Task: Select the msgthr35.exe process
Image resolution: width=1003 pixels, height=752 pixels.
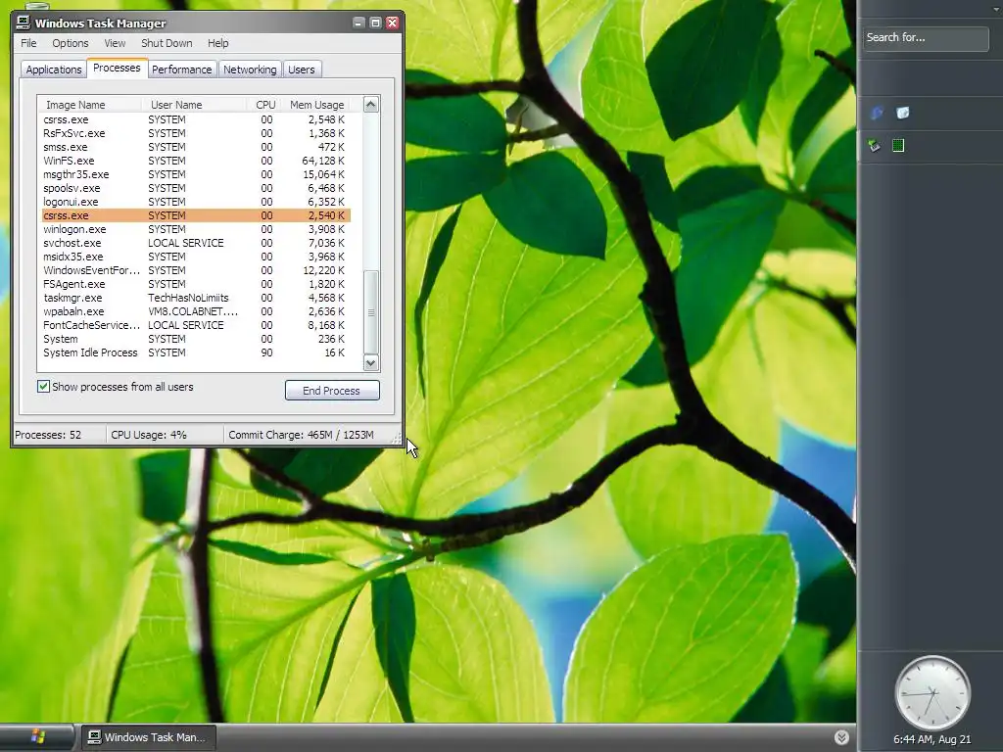Action: tap(196, 174)
